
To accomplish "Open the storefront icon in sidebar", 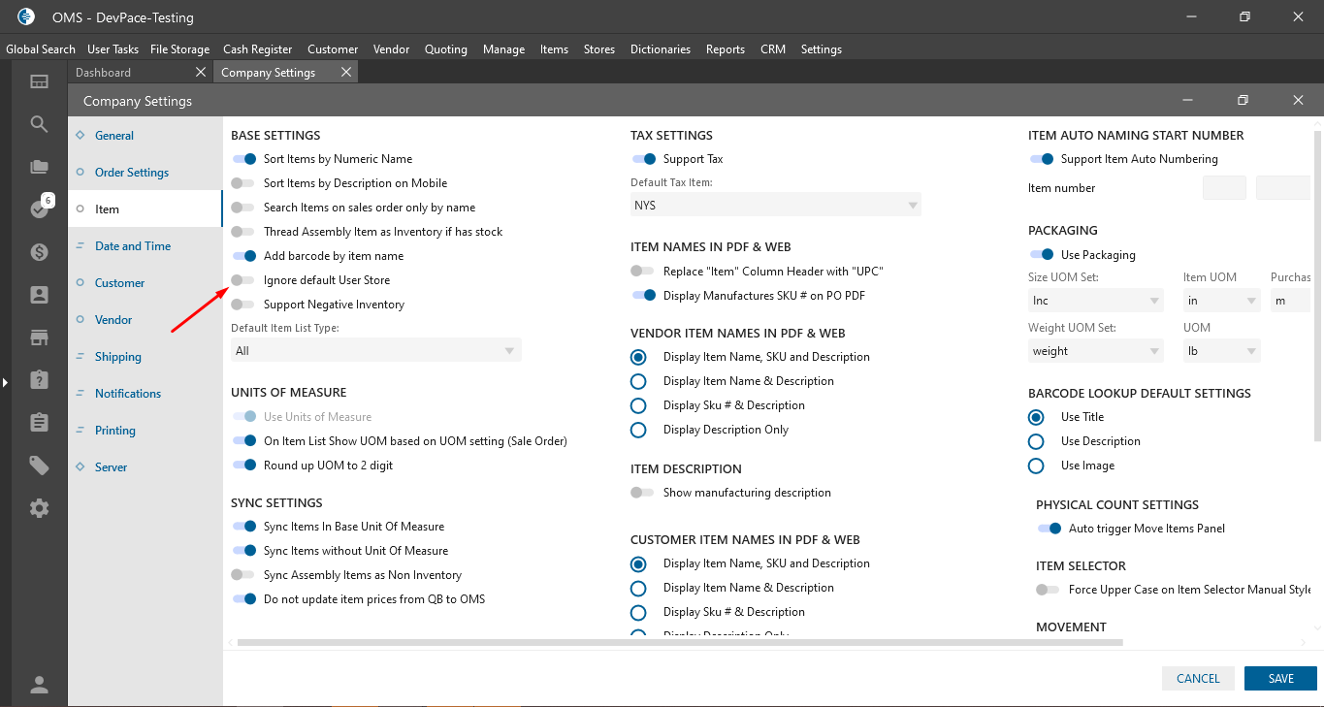I will click(39, 337).
